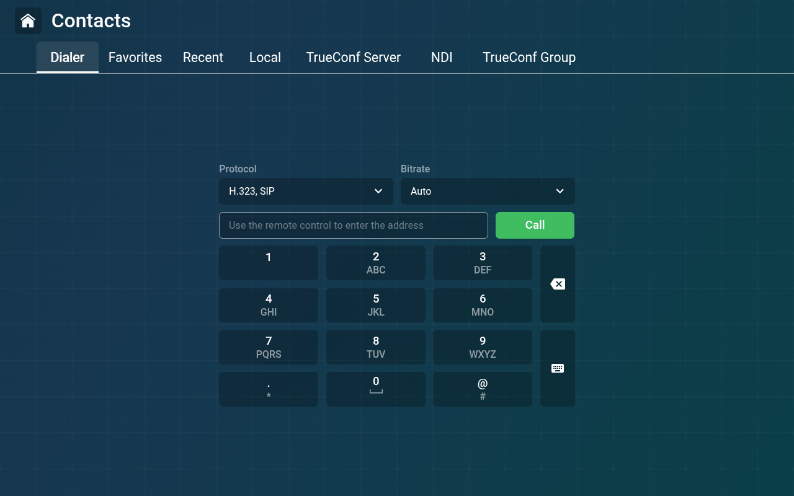The image size is (794, 496).
Task: Tap keypad key 9 WXYZ
Action: 483,347
